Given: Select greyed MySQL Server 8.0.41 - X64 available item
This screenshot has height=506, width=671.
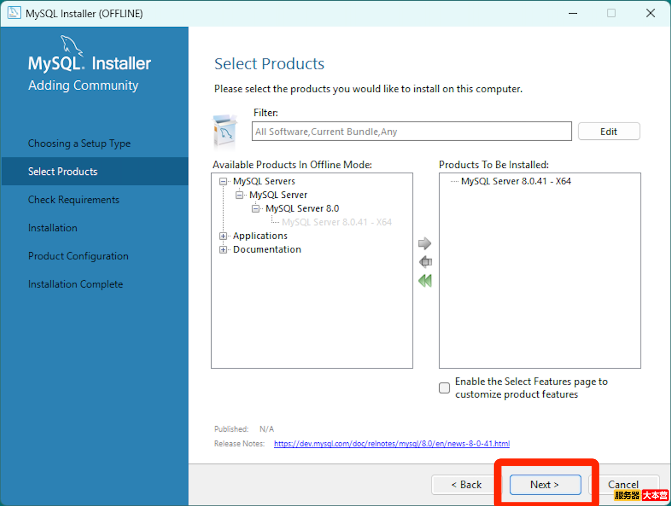Looking at the screenshot, I should click(337, 222).
